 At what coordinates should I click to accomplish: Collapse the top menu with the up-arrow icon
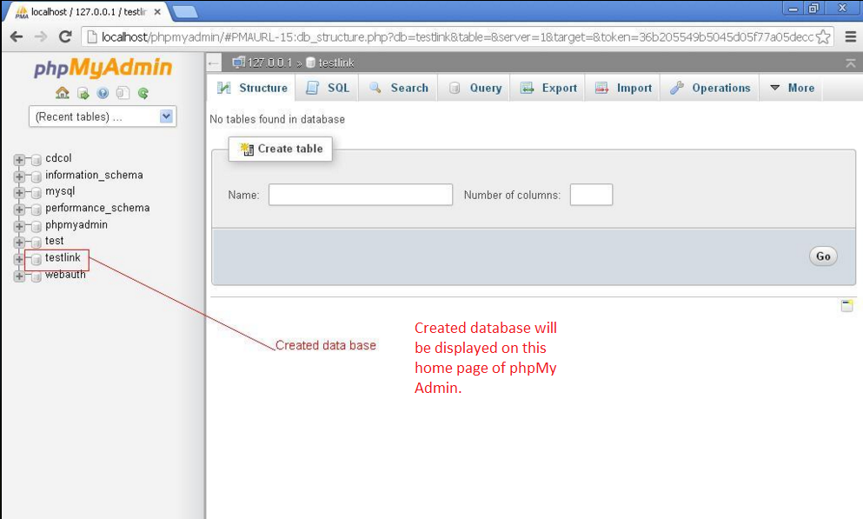(850, 63)
